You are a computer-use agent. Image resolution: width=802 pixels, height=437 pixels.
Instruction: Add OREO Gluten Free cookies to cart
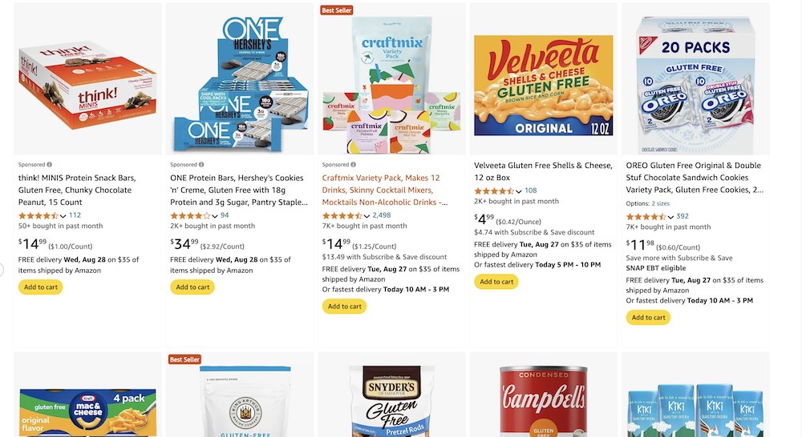(649, 317)
